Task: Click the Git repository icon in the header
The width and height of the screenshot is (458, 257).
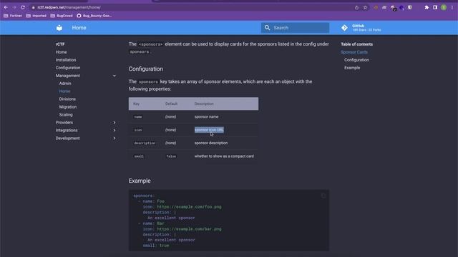Action: (344, 28)
